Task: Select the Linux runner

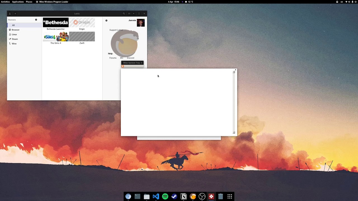Action: pyautogui.click(x=24, y=34)
